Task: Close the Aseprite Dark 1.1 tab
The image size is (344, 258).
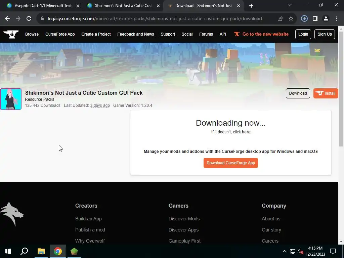Action: tap(78, 6)
